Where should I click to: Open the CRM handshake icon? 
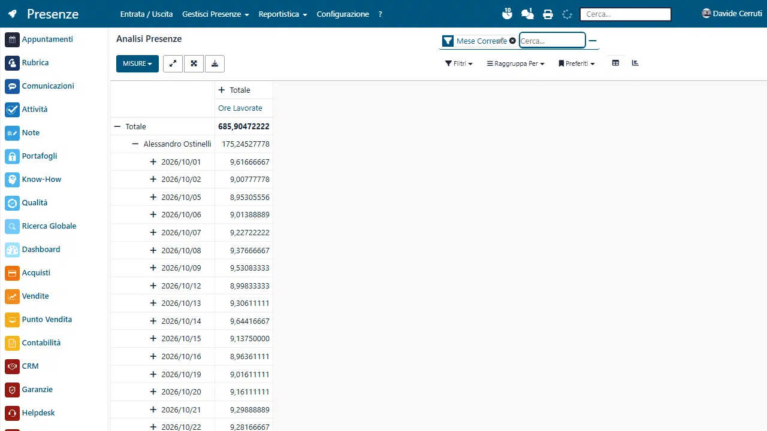(x=12, y=366)
